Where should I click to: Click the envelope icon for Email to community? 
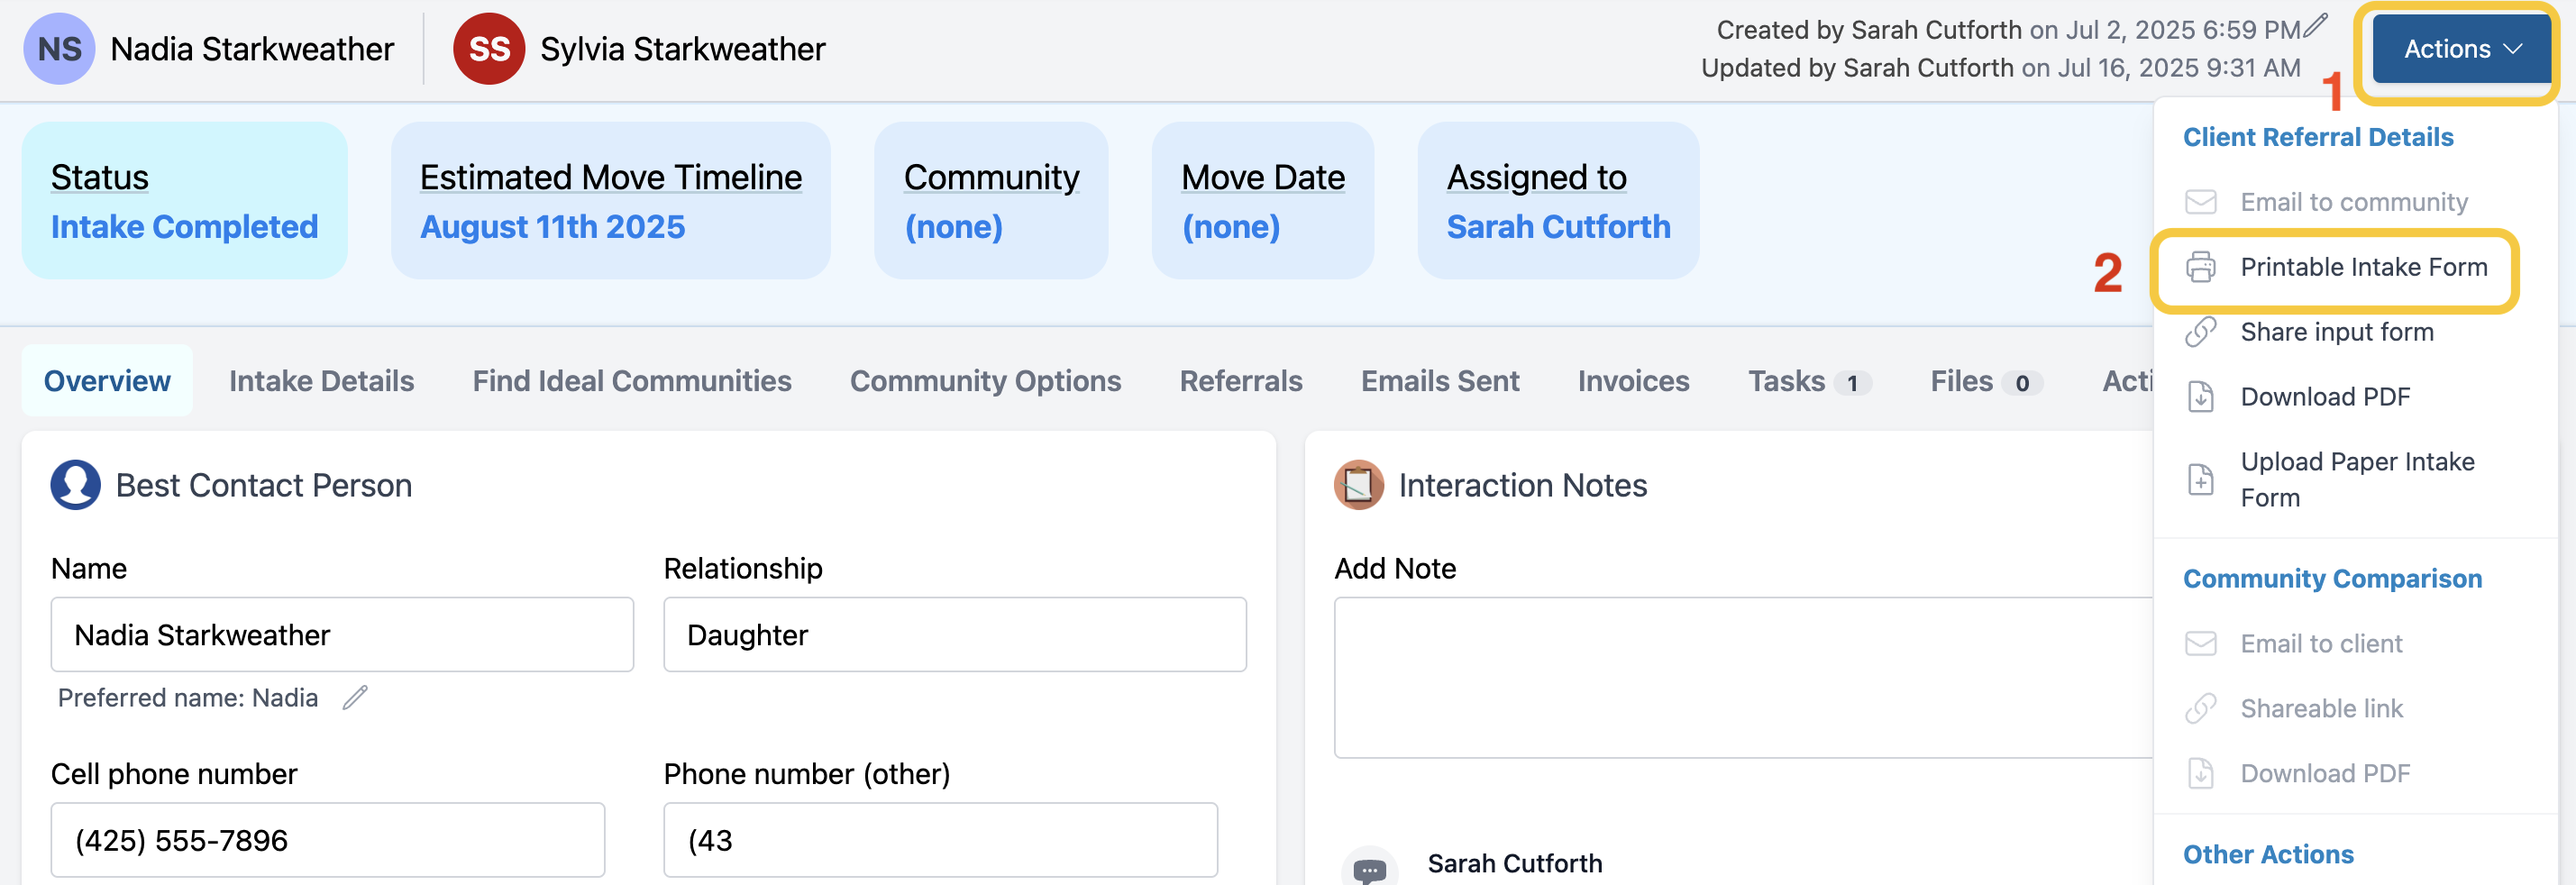(x=2200, y=202)
